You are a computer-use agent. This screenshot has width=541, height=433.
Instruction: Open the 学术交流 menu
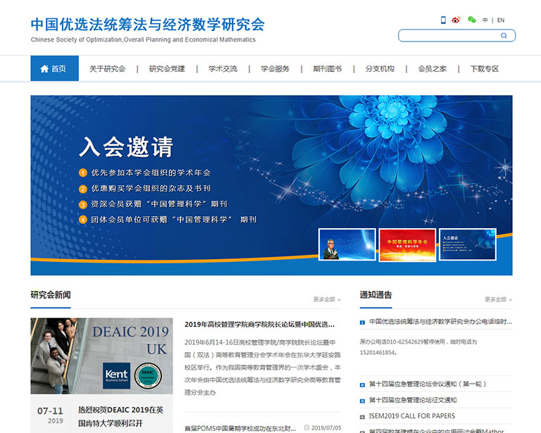[x=223, y=69]
